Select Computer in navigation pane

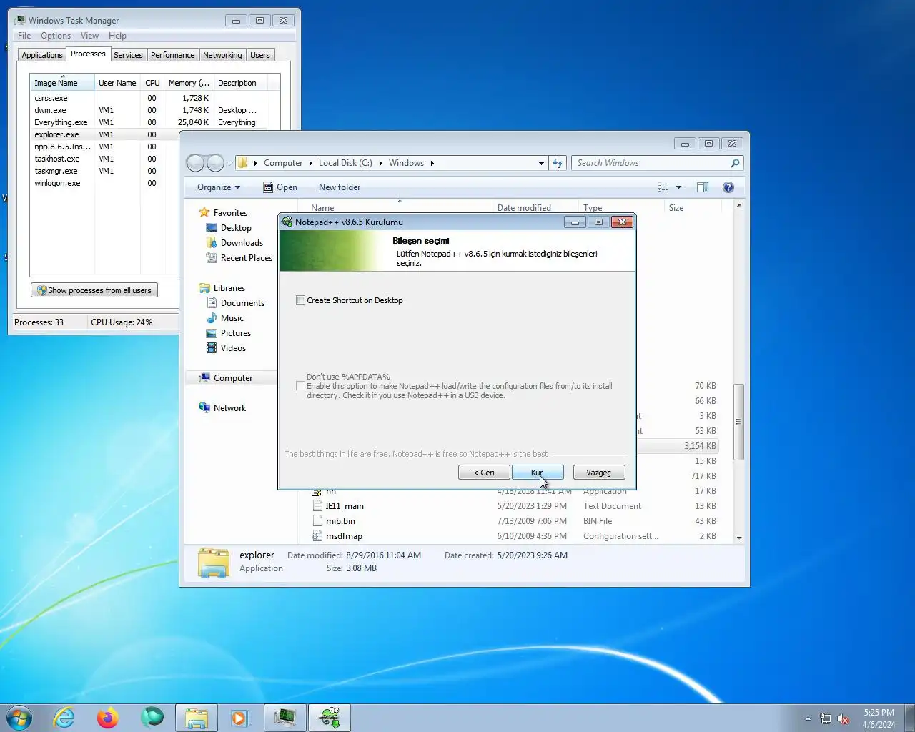(x=233, y=378)
